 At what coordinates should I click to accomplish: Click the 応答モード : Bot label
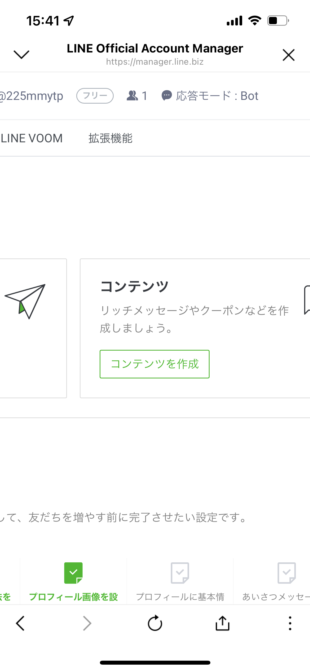point(217,96)
